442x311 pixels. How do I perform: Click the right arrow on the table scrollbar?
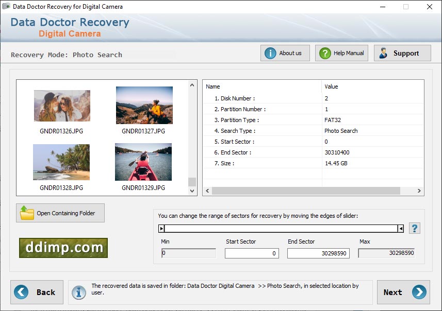[419, 191]
